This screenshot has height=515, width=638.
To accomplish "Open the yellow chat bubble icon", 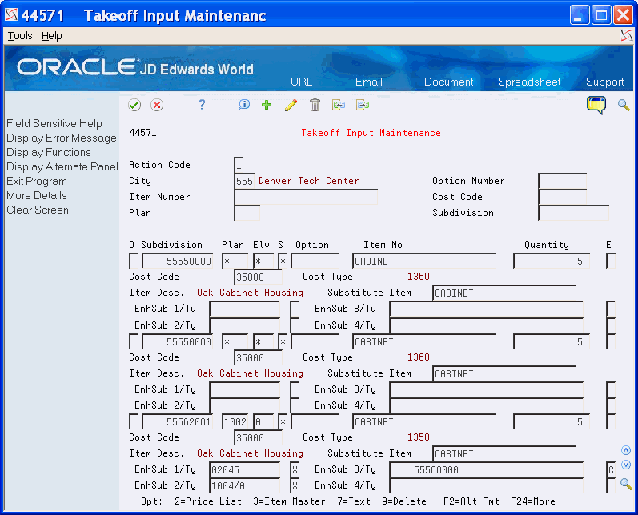I will 596,106.
